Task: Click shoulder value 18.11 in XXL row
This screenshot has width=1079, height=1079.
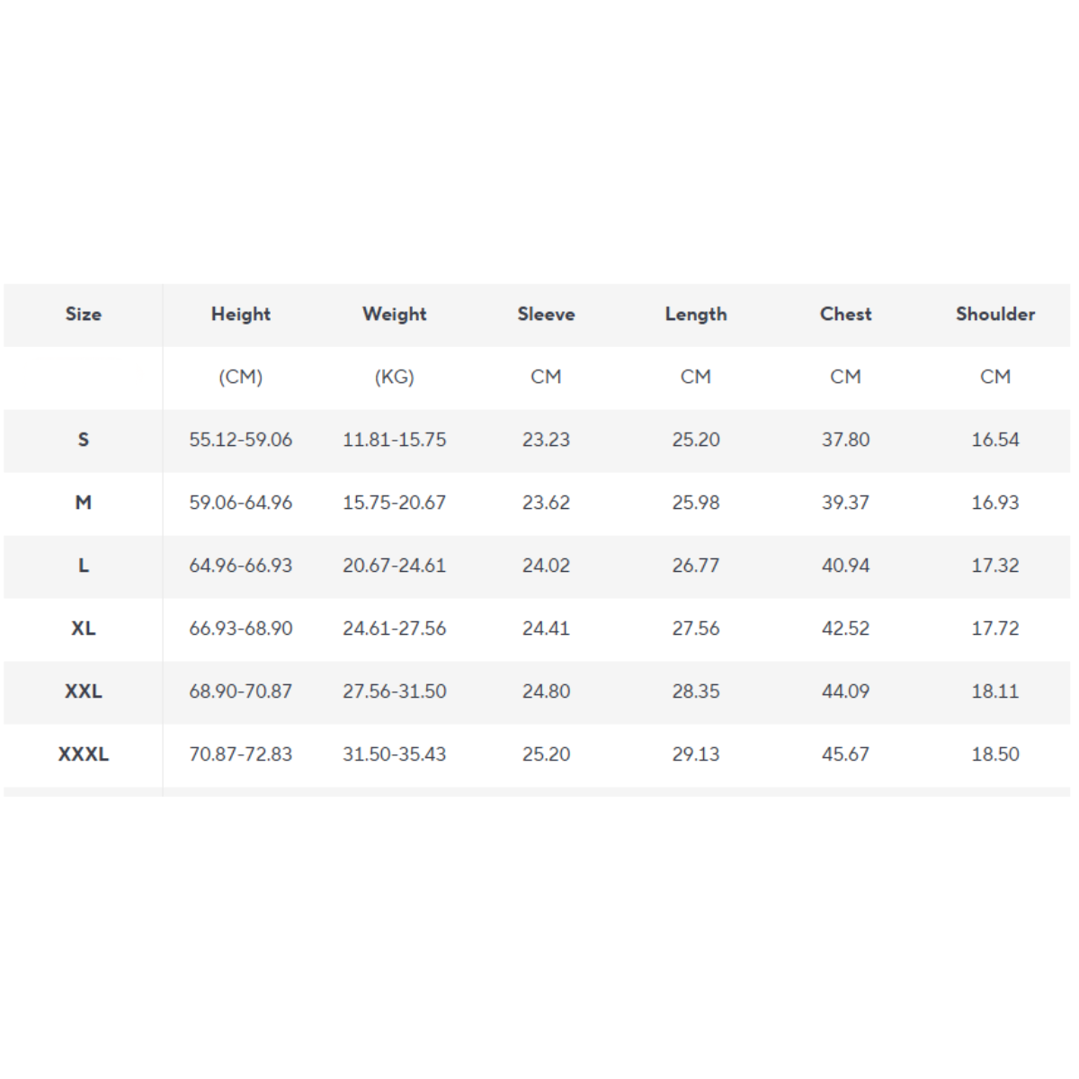Action: tap(994, 691)
